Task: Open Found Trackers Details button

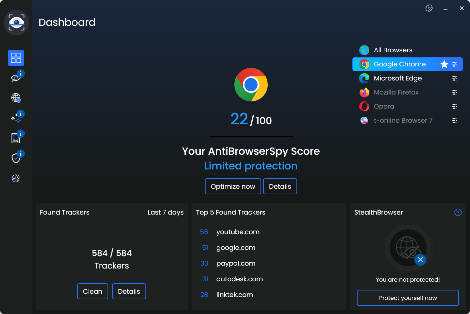Action: [x=129, y=291]
